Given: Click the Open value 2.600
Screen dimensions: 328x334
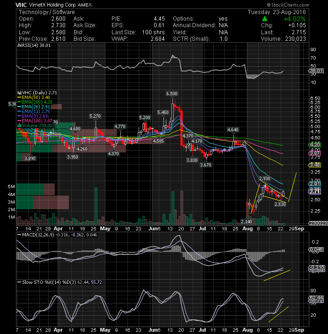Looking at the screenshot, I should point(58,19).
